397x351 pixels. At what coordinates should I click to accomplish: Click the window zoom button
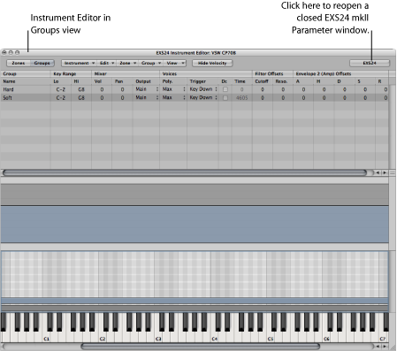pos(18,52)
